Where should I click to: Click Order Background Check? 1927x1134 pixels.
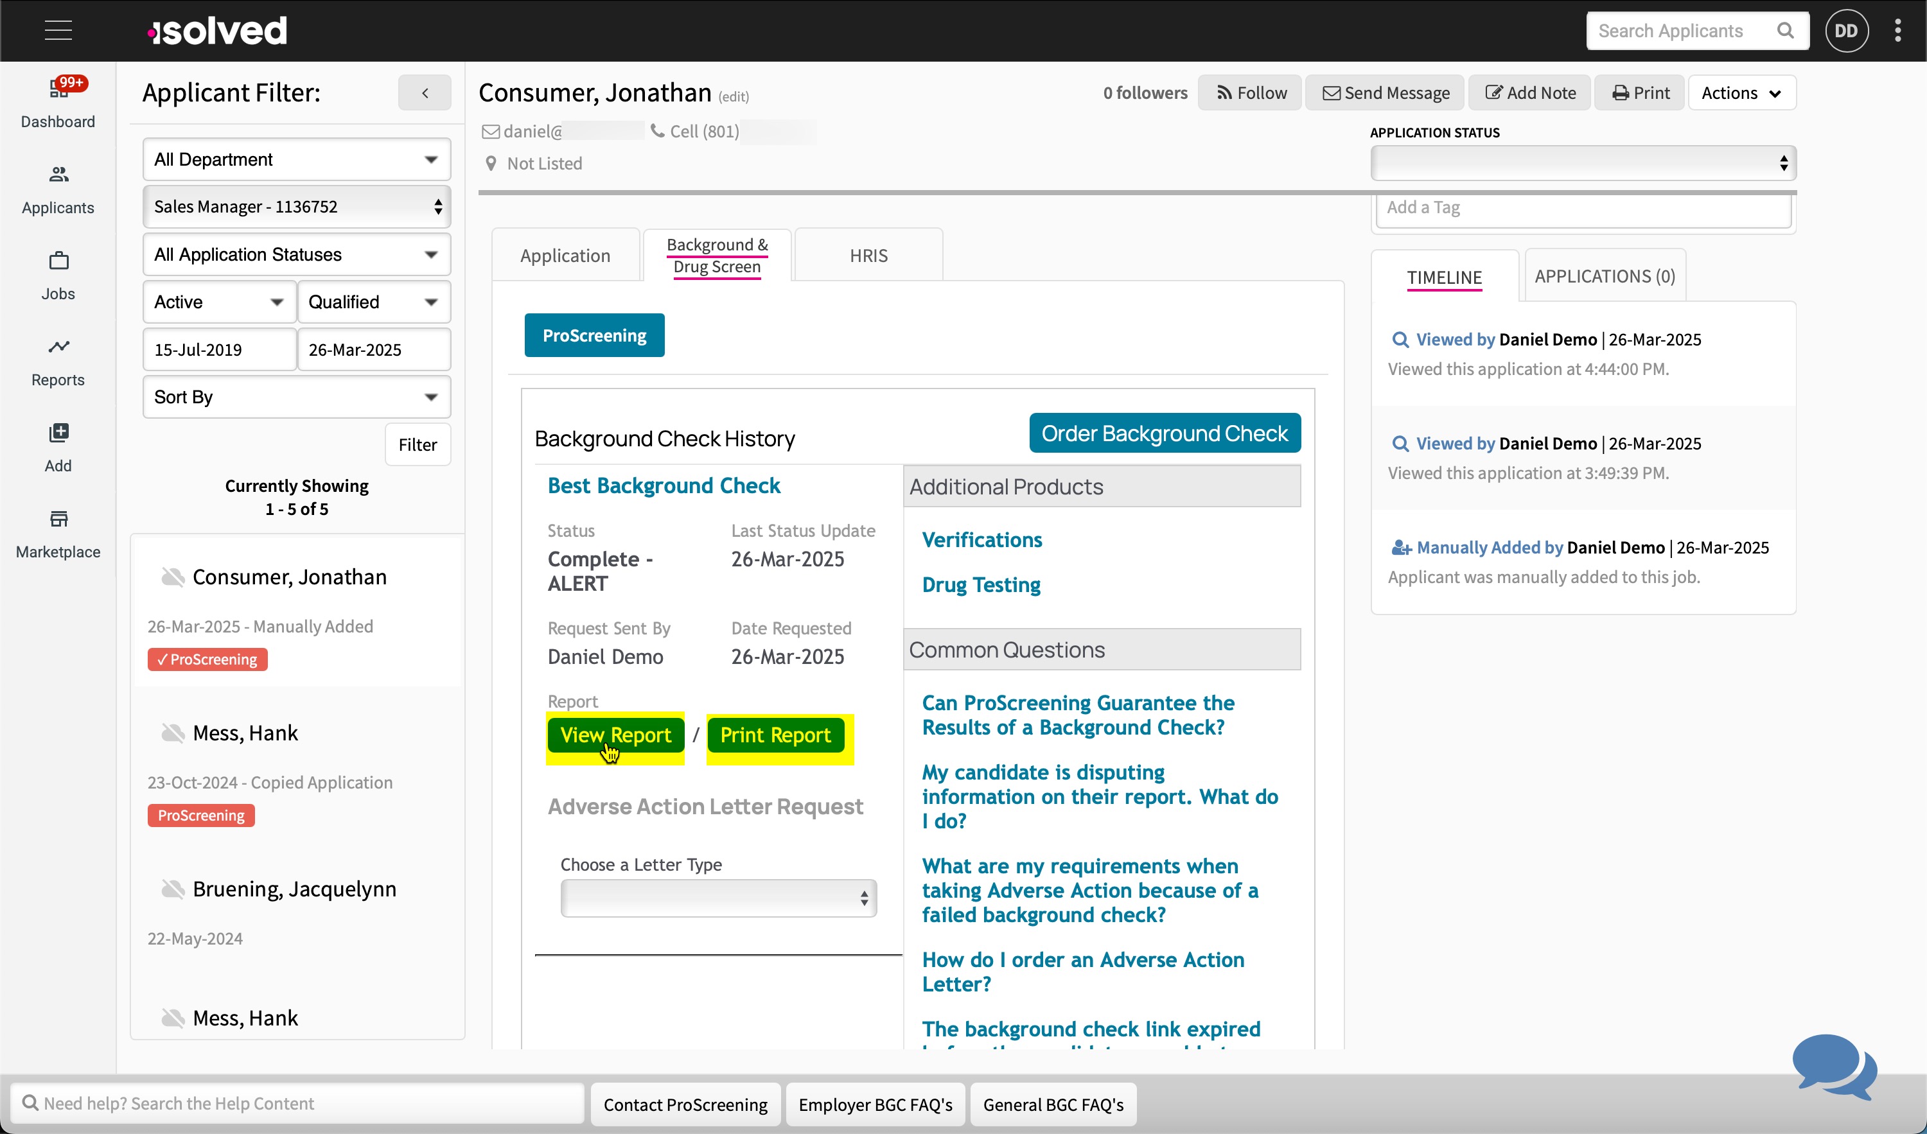pos(1165,433)
